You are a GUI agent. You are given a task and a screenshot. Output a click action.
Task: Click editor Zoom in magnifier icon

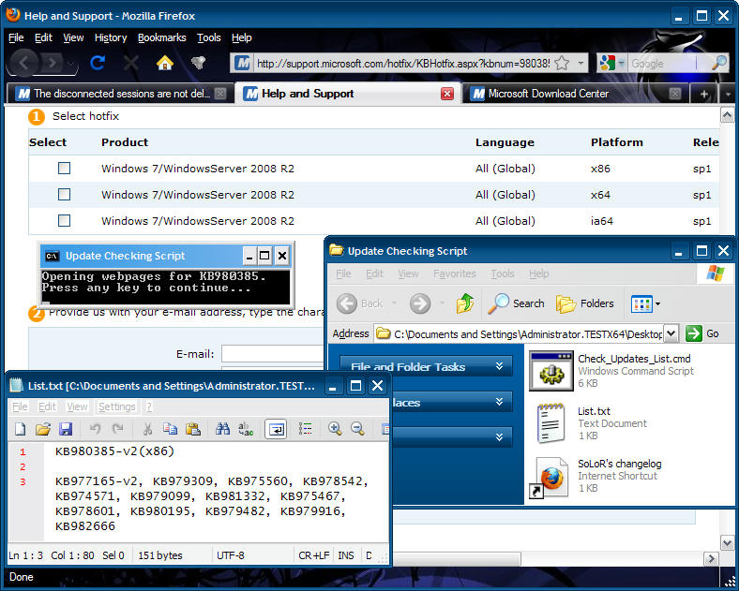[335, 429]
